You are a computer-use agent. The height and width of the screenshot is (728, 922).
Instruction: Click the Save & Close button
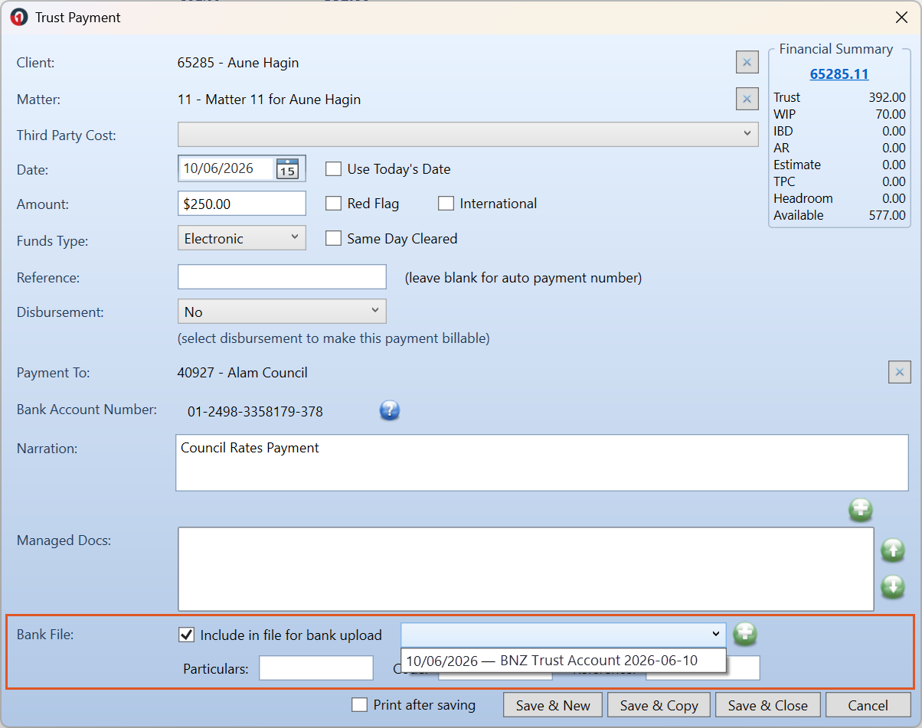point(768,705)
